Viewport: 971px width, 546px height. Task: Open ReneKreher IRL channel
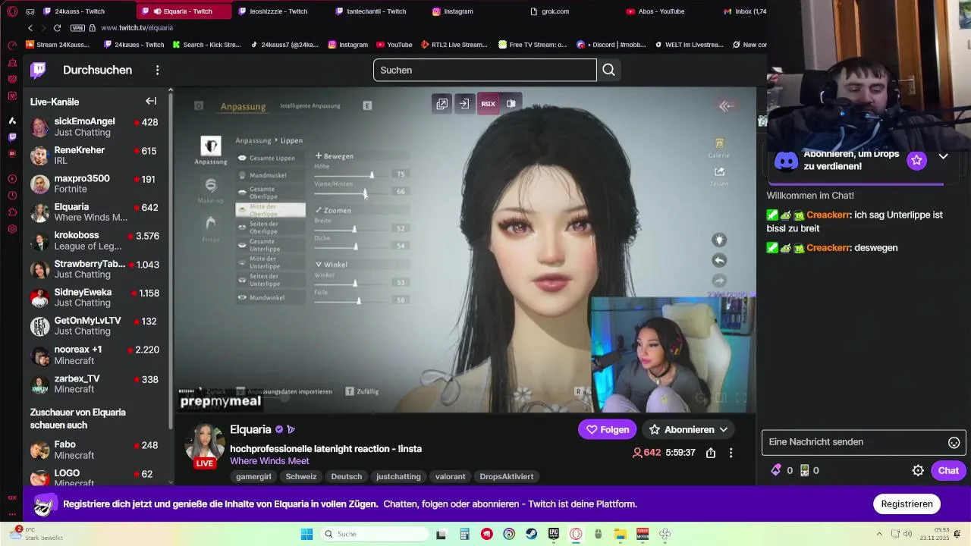pos(95,155)
